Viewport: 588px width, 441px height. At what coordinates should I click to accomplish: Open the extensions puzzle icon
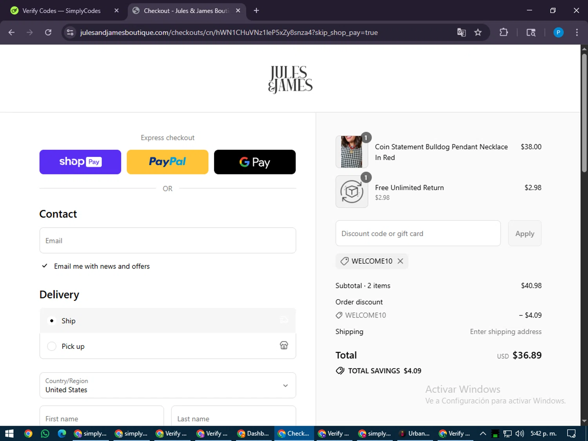(504, 33)
